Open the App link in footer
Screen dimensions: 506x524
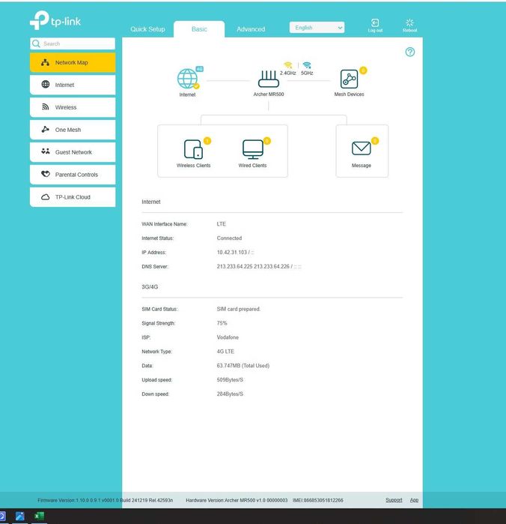tap(414, 500)
